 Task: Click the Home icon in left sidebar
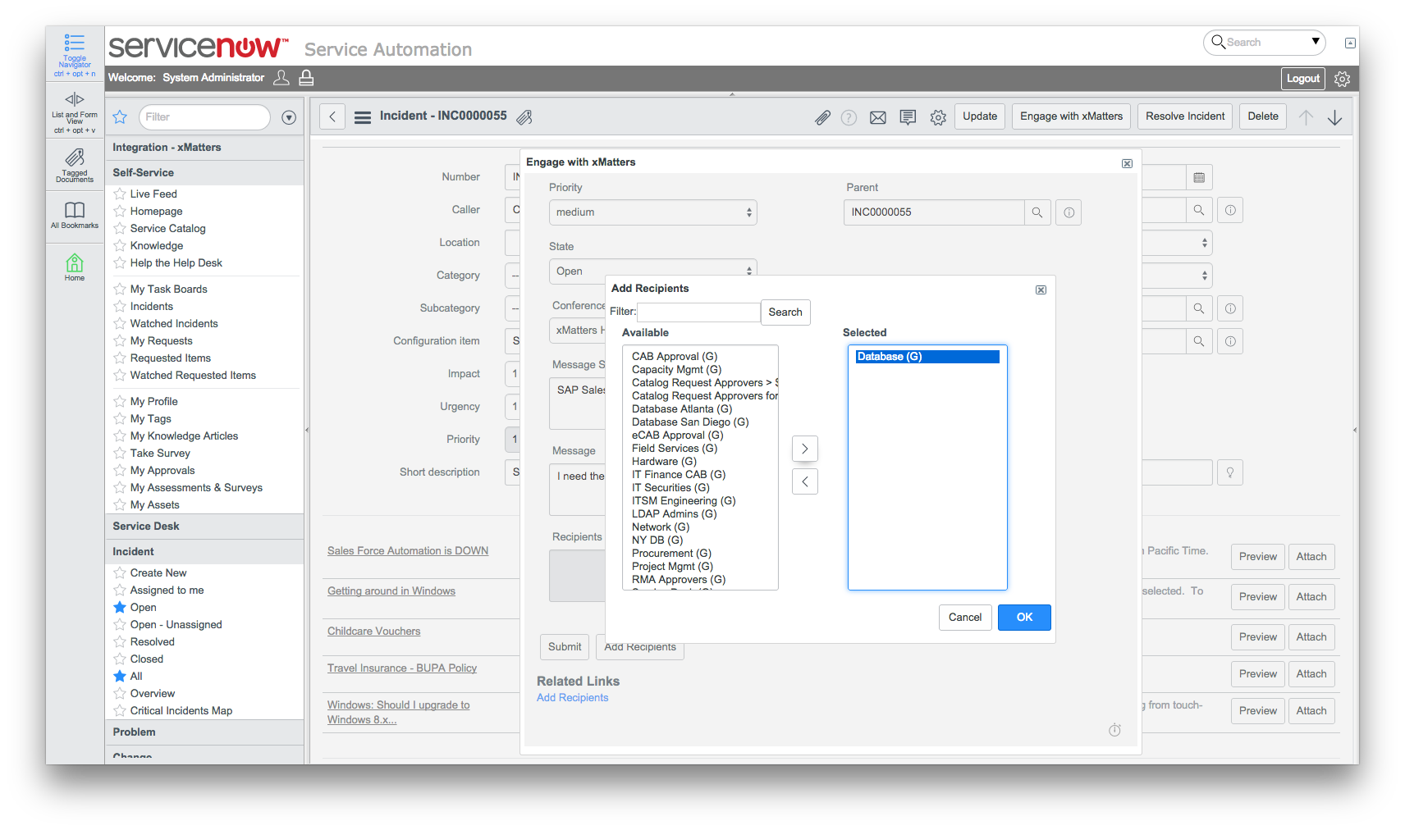pyautogui.click(x=74, y=266)
